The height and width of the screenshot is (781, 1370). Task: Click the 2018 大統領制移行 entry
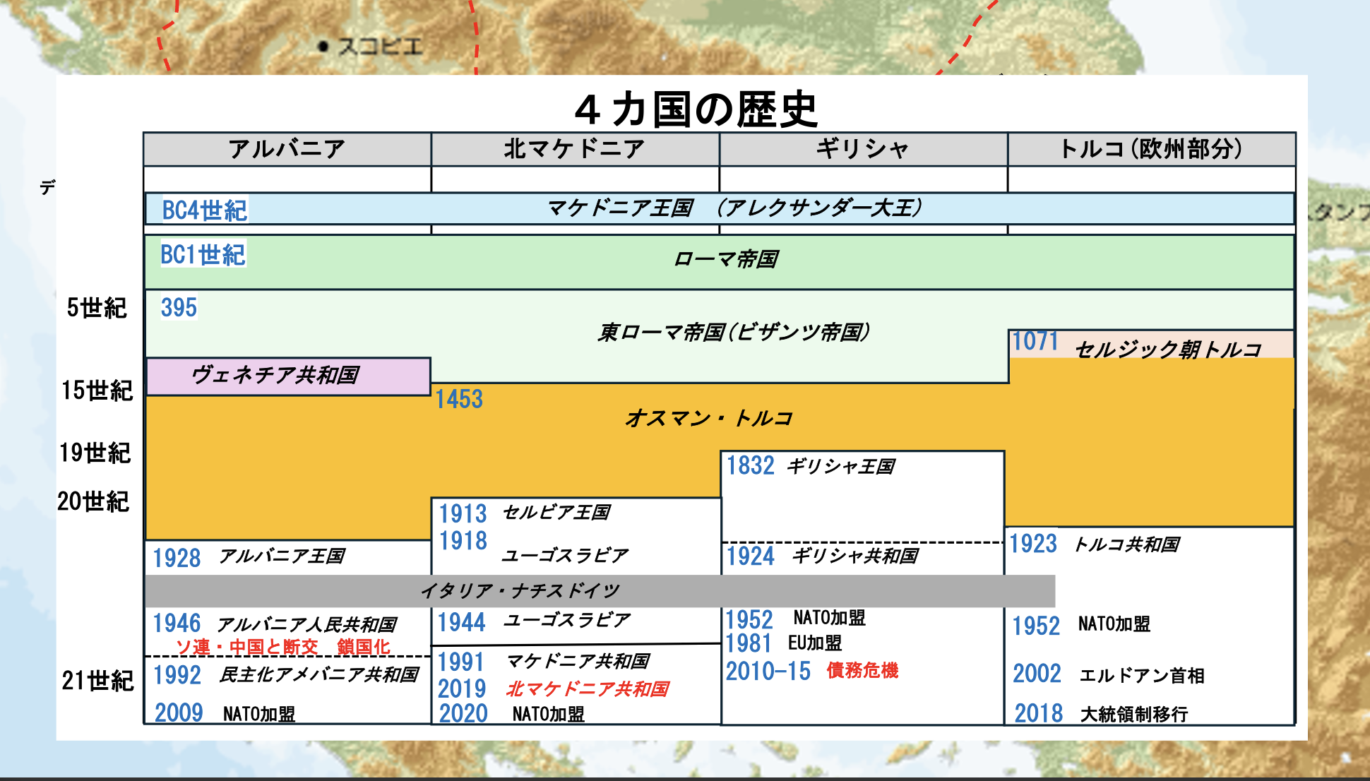1100,714
